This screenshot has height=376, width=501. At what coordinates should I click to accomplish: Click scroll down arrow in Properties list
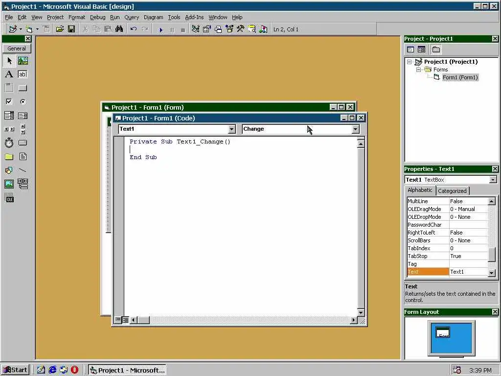492,273
